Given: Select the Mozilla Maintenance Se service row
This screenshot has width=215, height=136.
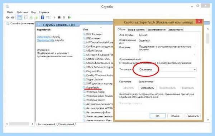Looking at the screenshot, I should (x=98, y=63).
